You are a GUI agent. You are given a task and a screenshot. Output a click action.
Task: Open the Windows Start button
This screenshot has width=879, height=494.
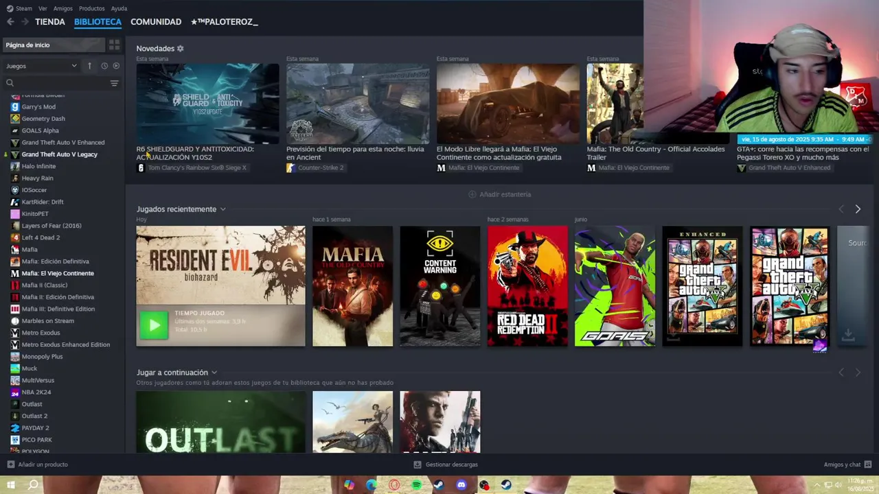click(x=10, y=485)
